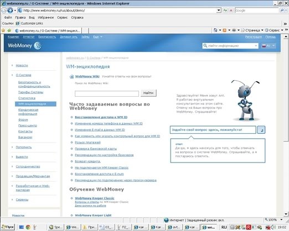Switch to the 'Spe...' taskbar window
Viewport: 289px width, 231px height.
pyautogui.click(x=56, y=227)
